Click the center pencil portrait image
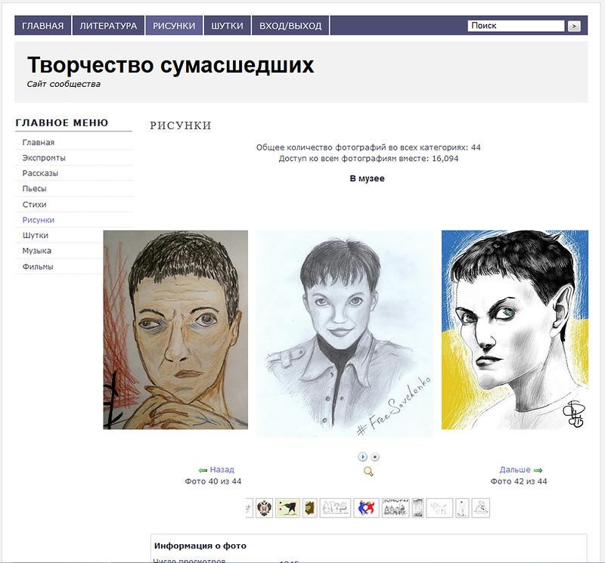Screen dimensions: 605x563 346,333
